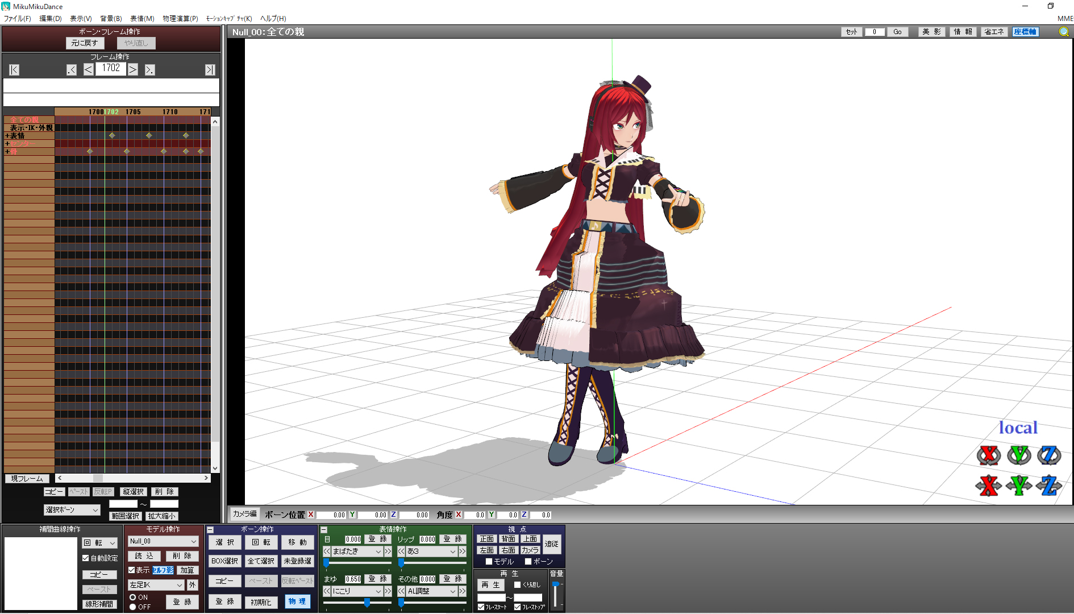Image resolution: width=1074 pixels, height=614 pixels.
Task: Open the あ3 lip morph dropdown
Action: click(x=431, y=551)
